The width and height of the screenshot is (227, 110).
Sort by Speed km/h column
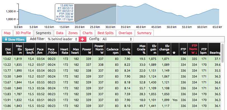coord(29,49)
